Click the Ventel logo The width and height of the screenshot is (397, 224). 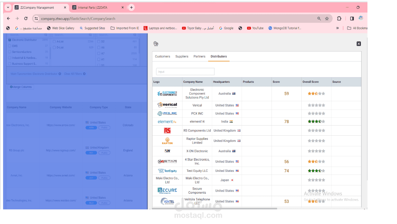coord(167,201)
